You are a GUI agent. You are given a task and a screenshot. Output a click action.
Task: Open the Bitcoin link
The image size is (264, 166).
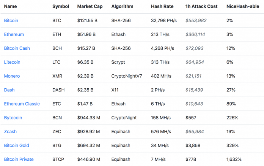11,20
